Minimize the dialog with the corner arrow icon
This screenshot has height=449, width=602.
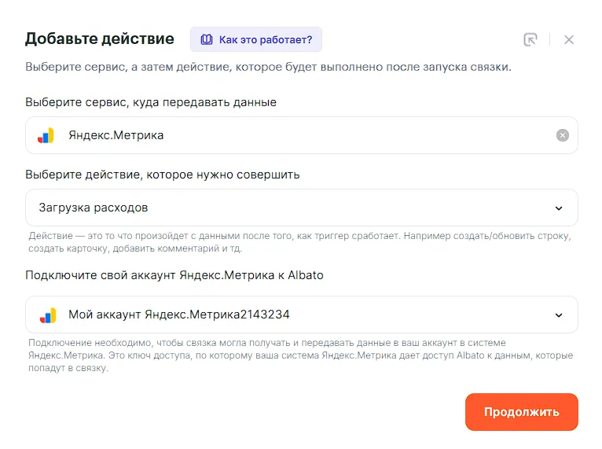click(x=530, y=39)
